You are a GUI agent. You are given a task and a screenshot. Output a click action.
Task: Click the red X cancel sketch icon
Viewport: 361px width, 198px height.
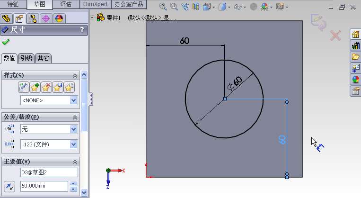point(335,36)
